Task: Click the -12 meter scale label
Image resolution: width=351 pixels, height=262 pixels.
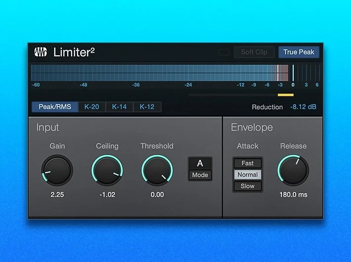Action: 240,85
